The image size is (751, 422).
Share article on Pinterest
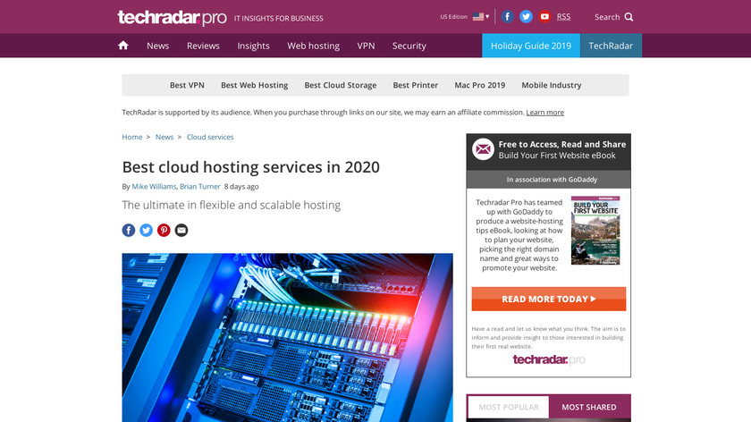(164, 231)
